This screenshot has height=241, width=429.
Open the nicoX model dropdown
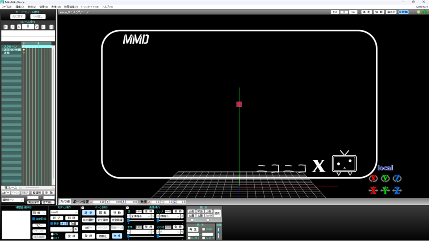point(64,212)
